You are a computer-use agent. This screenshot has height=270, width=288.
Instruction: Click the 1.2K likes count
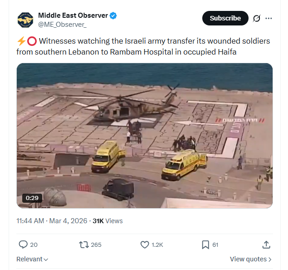(157, 245)
